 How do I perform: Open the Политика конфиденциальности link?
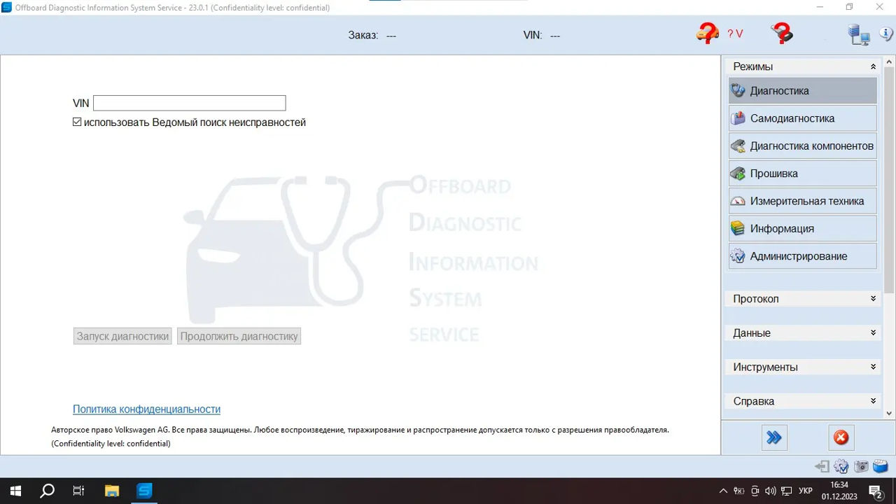tap(146, 409)
